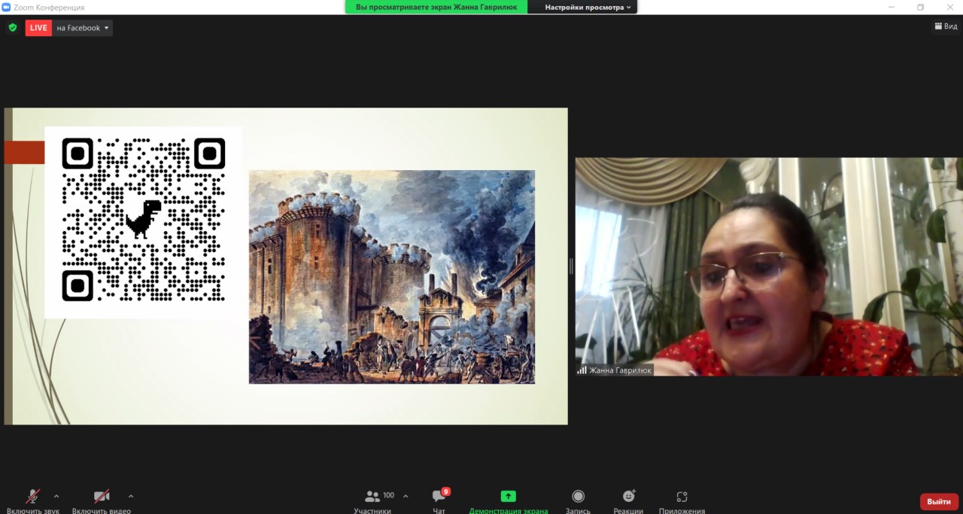Leave the meeting with Выйти

939,502
